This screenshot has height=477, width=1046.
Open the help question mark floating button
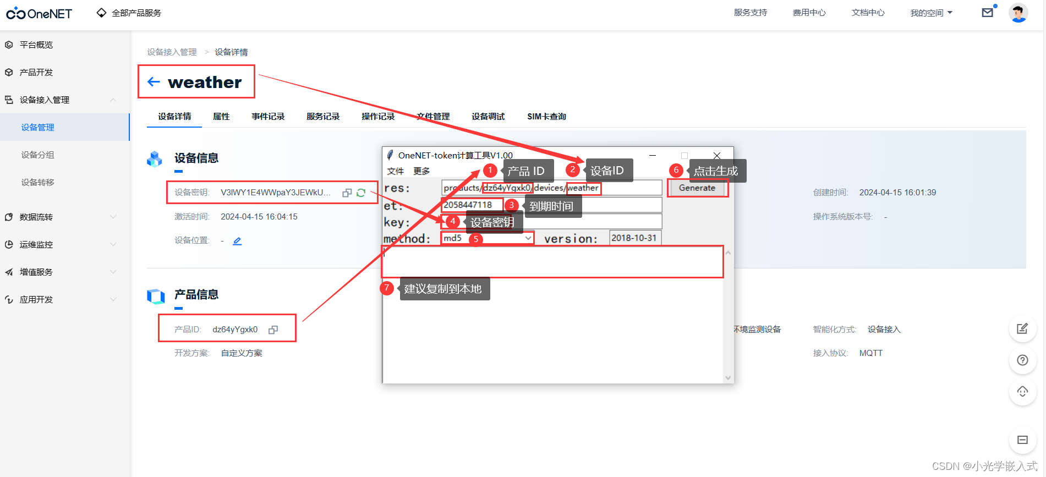pyautogui.click(x=1022, y=360)
